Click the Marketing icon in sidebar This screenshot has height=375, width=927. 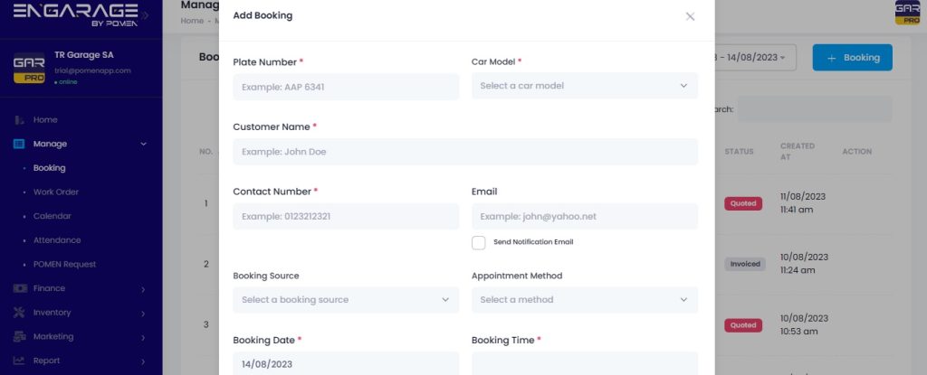[19, 337]
